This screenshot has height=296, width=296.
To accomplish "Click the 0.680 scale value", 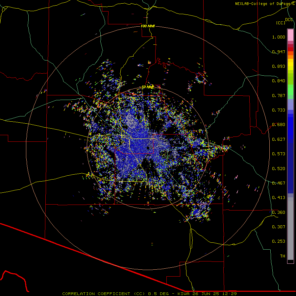I will pyautogui.click(x=279, y=125).
